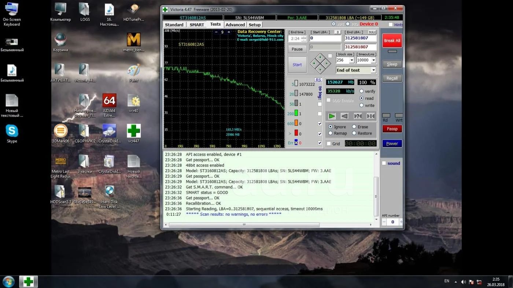Open the victoria_44 folder icon

[85, 73]
